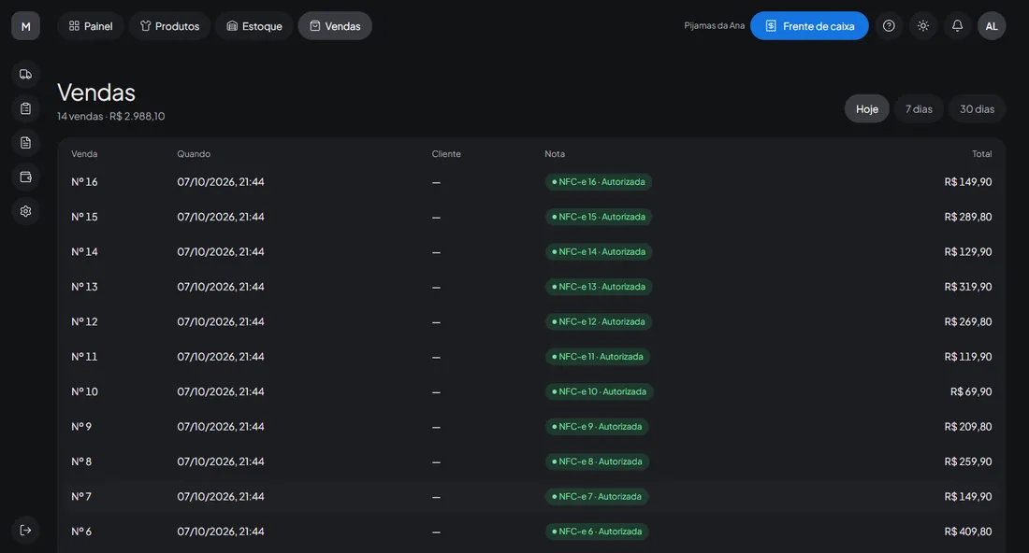This screenshot has width=1029, height=553.
Task: Open the settings gear sidebar icon
Action: tap(25, 211)
